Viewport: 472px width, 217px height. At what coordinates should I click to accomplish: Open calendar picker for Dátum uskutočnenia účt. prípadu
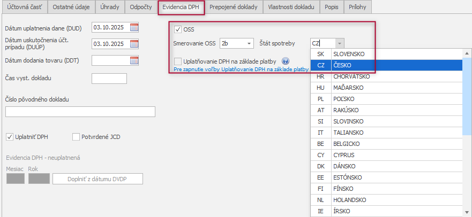pos(134,44)
